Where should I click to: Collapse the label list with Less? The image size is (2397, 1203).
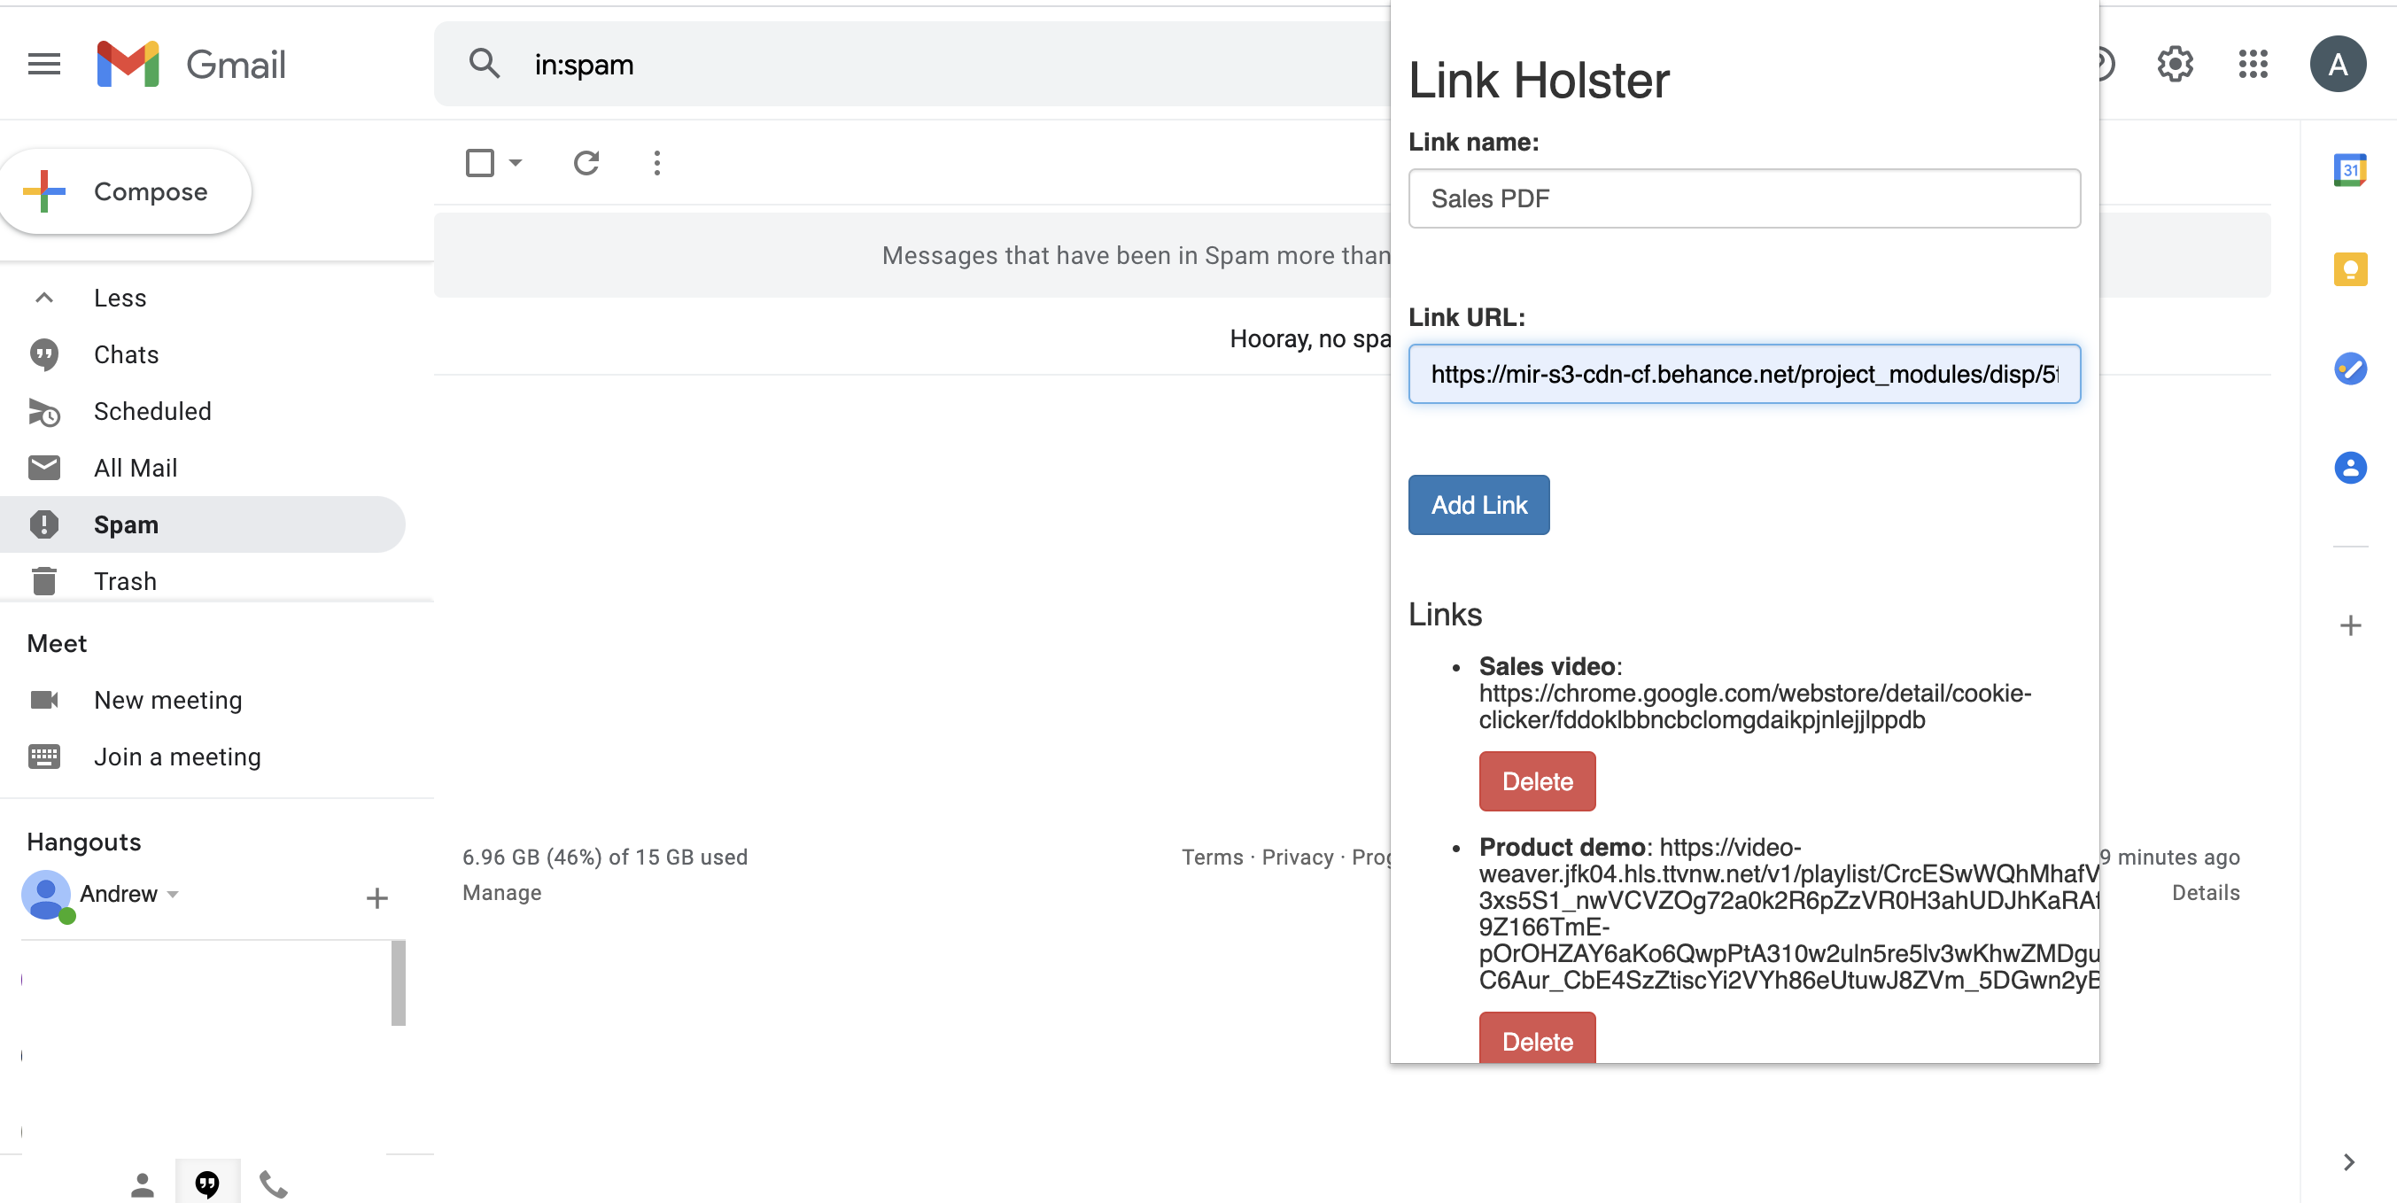click(120, 298)
